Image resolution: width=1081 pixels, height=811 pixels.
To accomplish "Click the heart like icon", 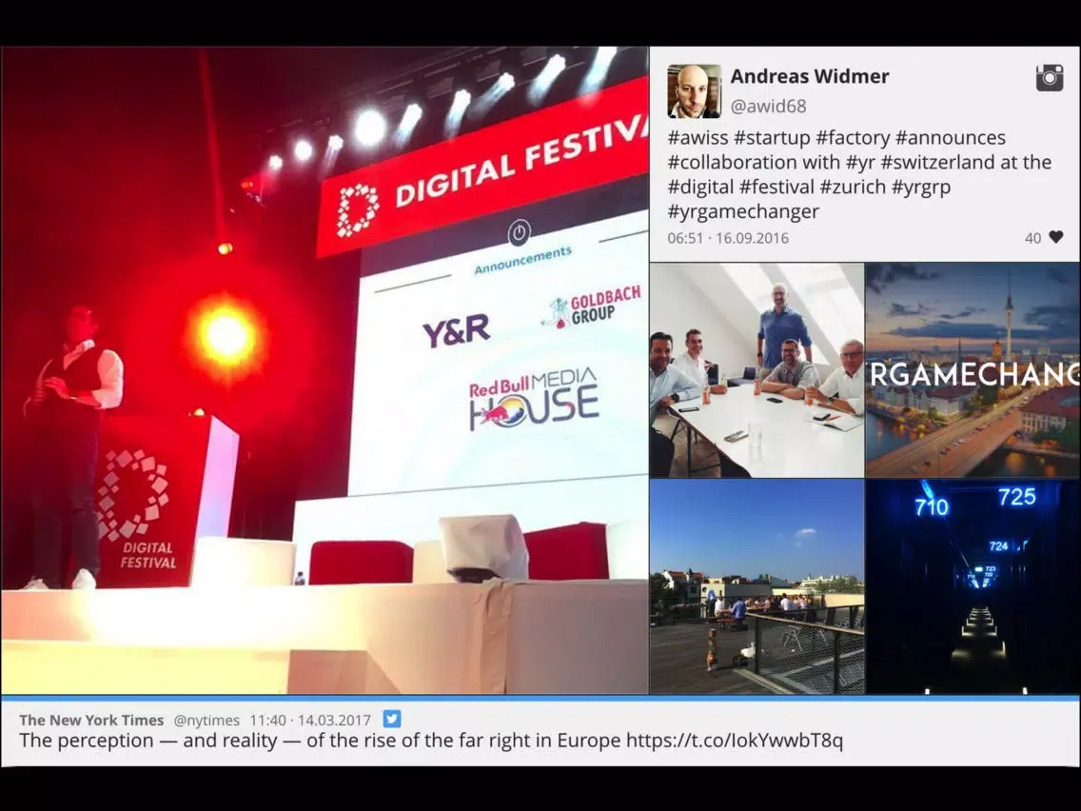I will tap(1055, 237).
